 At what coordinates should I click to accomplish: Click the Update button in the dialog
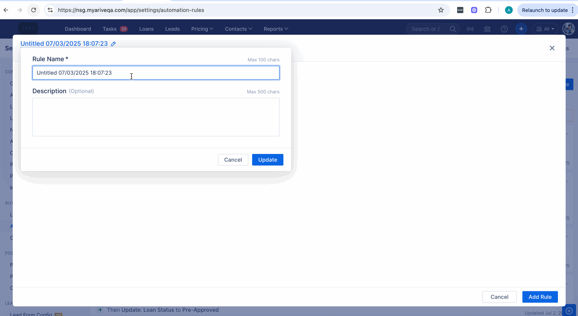[x=268, y=159]
